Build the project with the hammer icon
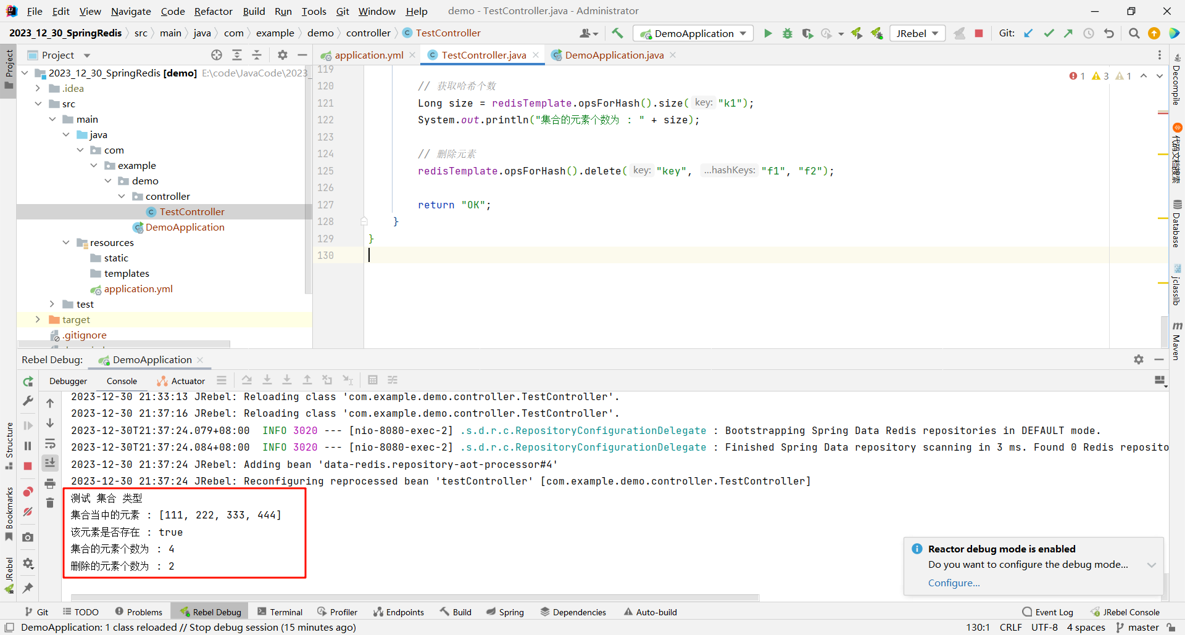 617,33
